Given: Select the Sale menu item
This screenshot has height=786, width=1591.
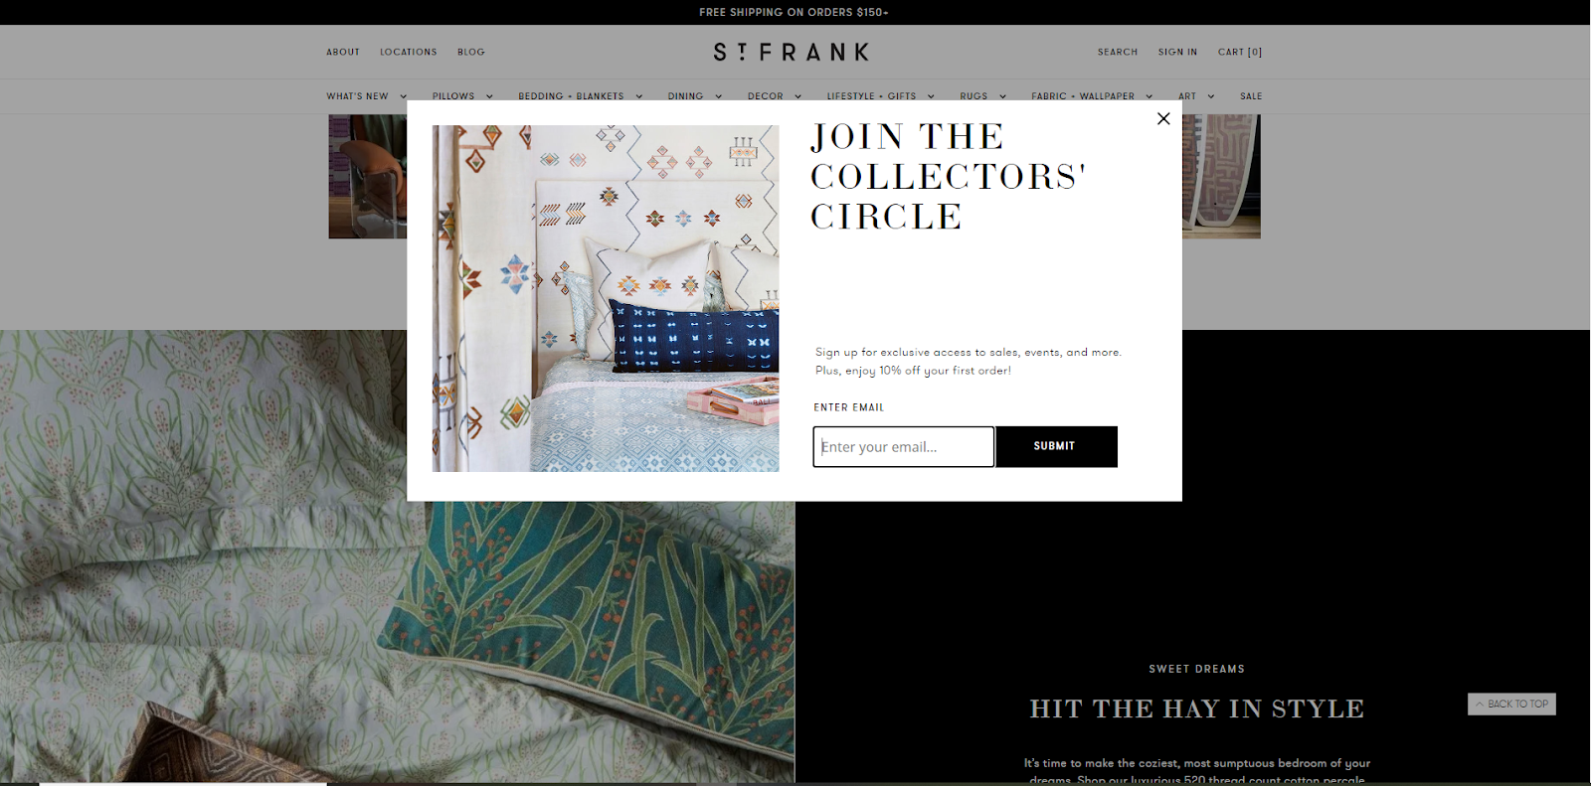Looking at the screenshot, I should (x=1251, y=96).
